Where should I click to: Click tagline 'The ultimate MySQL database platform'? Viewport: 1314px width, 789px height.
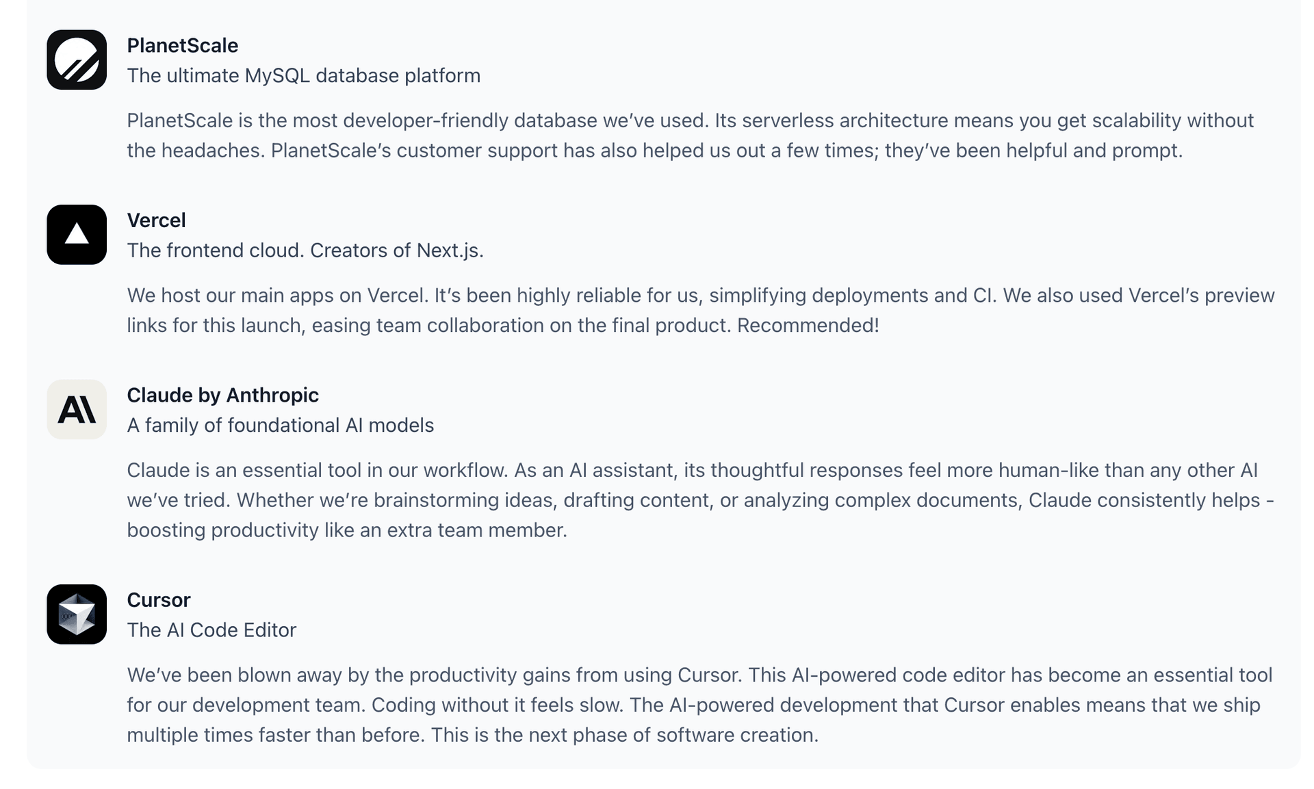point(304,75)
